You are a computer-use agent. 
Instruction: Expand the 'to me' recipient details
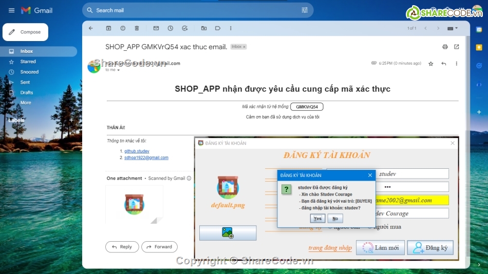tap(119, 70)
